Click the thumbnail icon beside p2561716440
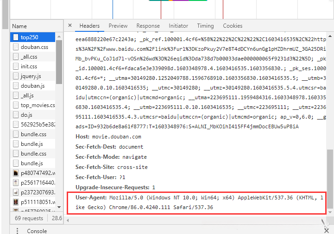 tap(16, 183)
